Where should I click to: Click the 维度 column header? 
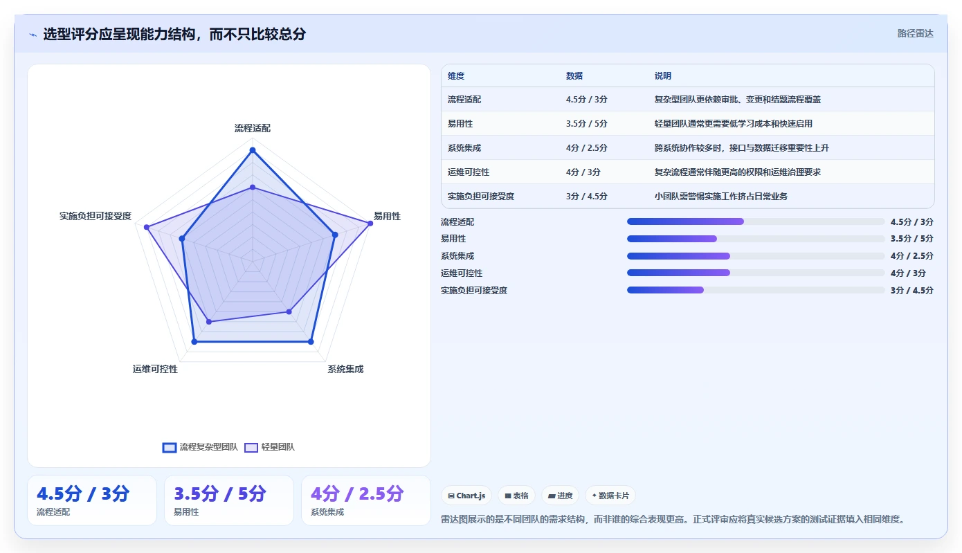pyautogui.click(x=456, y=76)
